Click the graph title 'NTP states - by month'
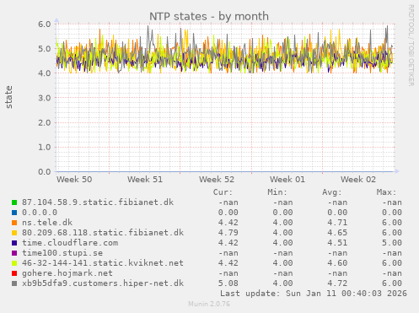This screenshot has height=313, width=419. coord(209,16)
